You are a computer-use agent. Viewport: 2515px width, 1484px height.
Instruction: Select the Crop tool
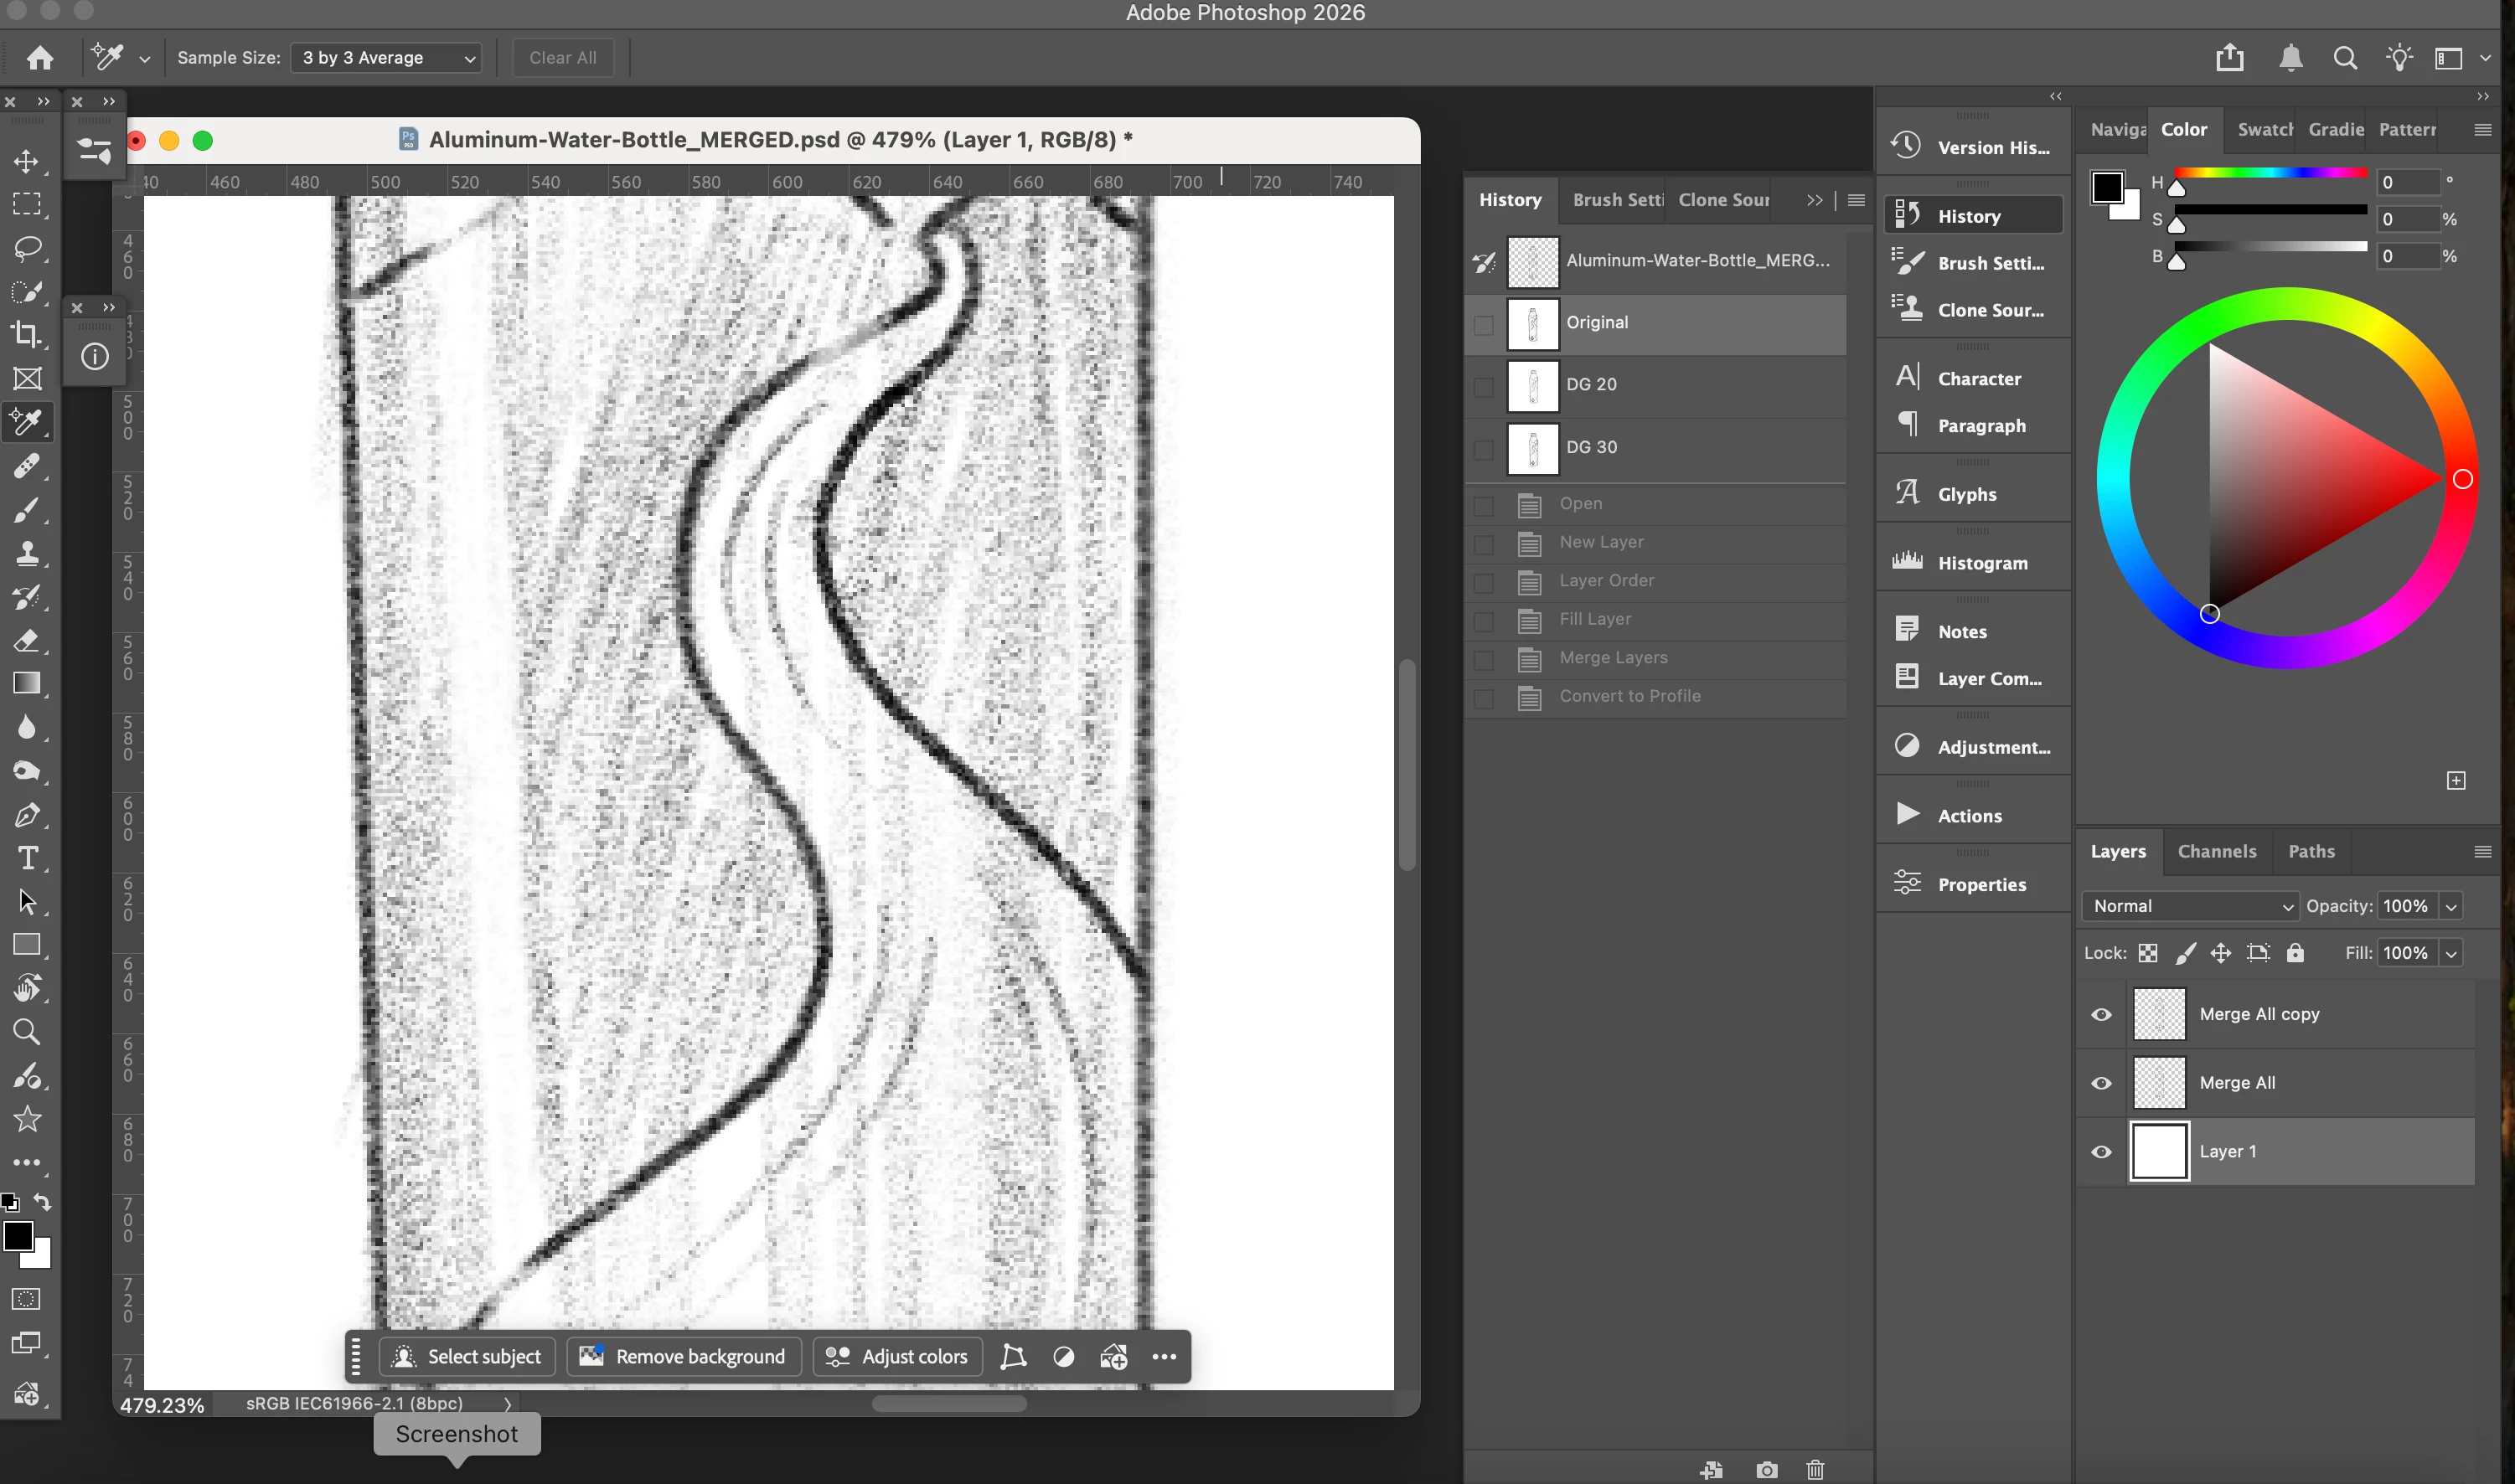tap(26, 334)
